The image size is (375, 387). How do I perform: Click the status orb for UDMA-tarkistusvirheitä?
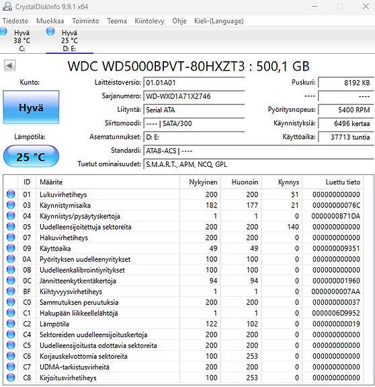tap(11, 367)
